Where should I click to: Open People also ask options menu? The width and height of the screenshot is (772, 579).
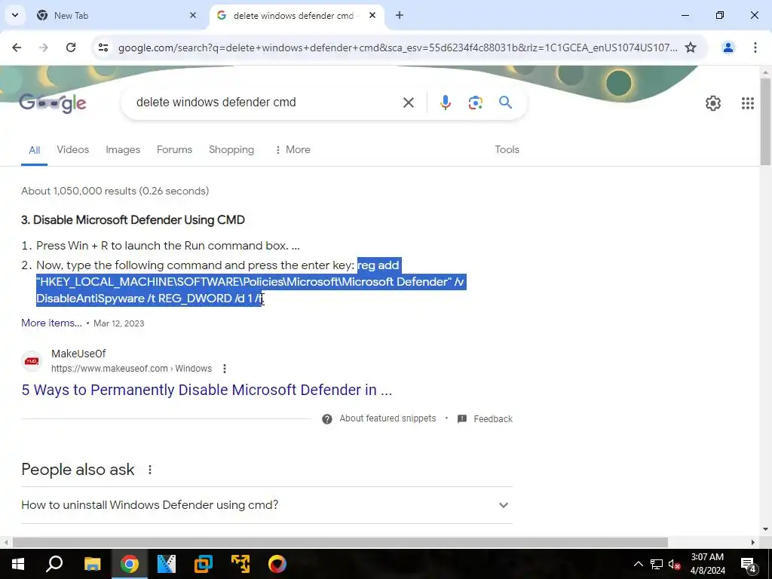(150, 470)
